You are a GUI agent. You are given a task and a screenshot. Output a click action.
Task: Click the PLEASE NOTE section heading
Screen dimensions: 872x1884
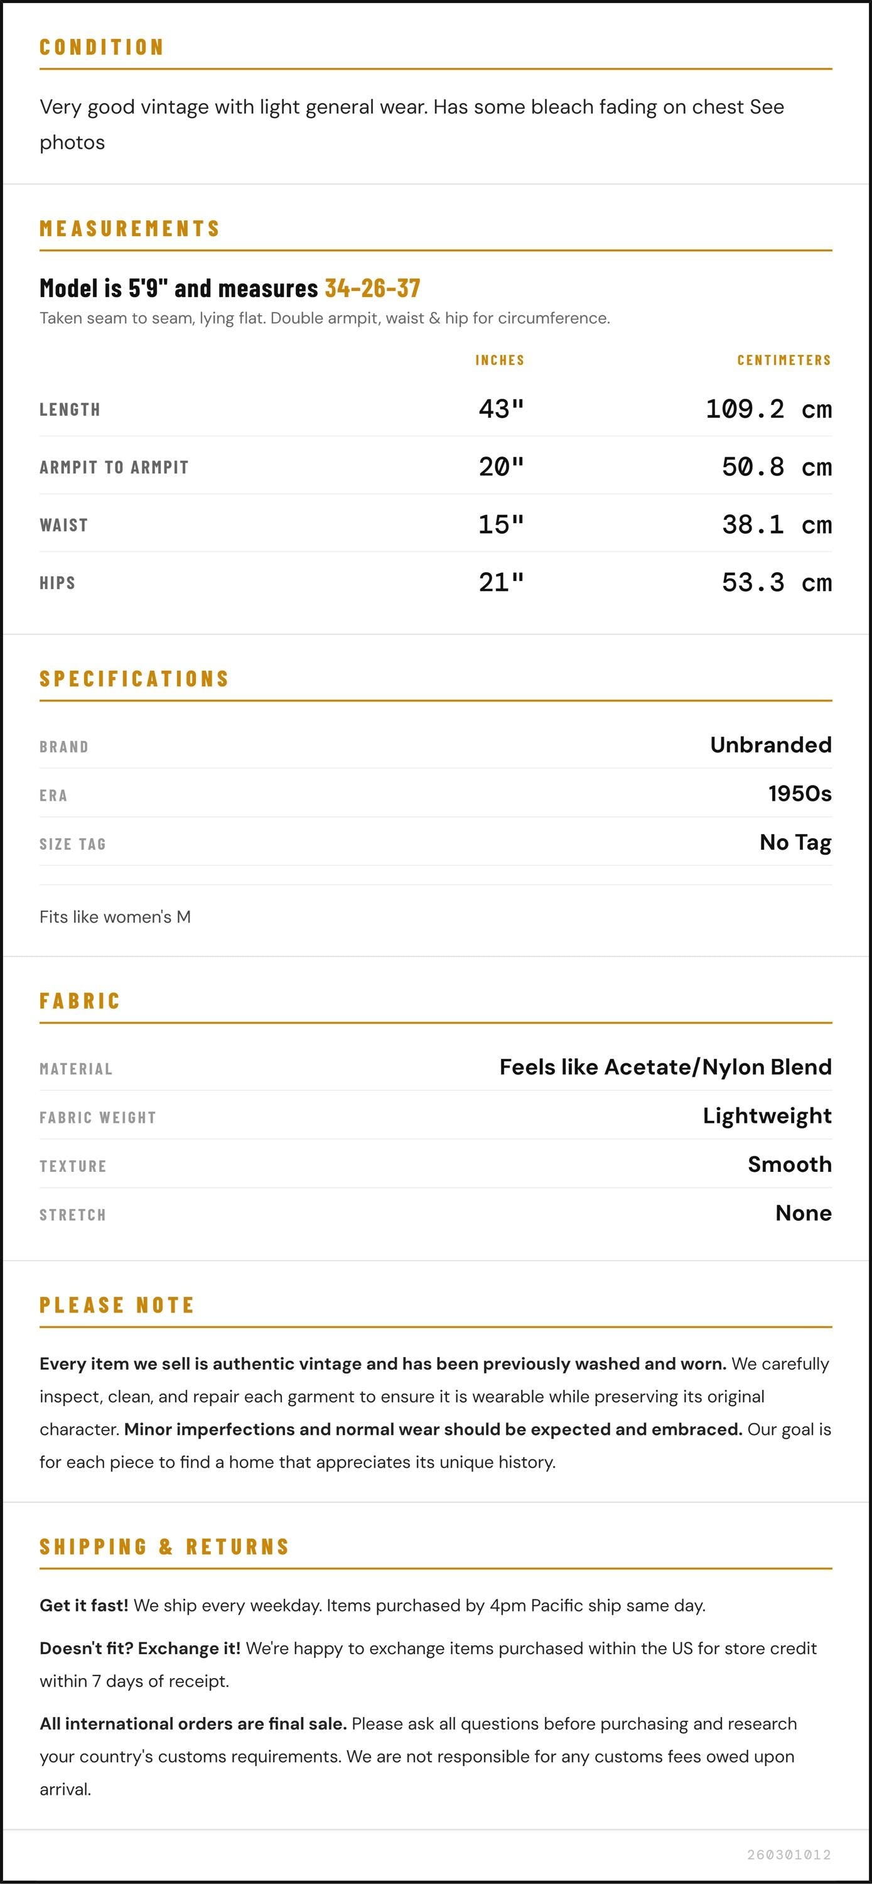tap(117, 1305)
